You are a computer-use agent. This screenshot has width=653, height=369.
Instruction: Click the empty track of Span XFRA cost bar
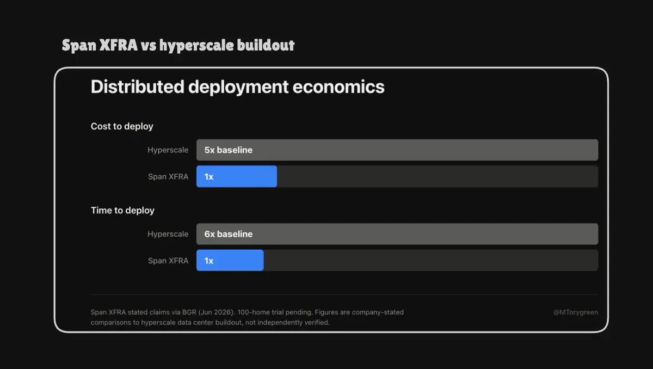pyautogui.click(x=438, y=176)
